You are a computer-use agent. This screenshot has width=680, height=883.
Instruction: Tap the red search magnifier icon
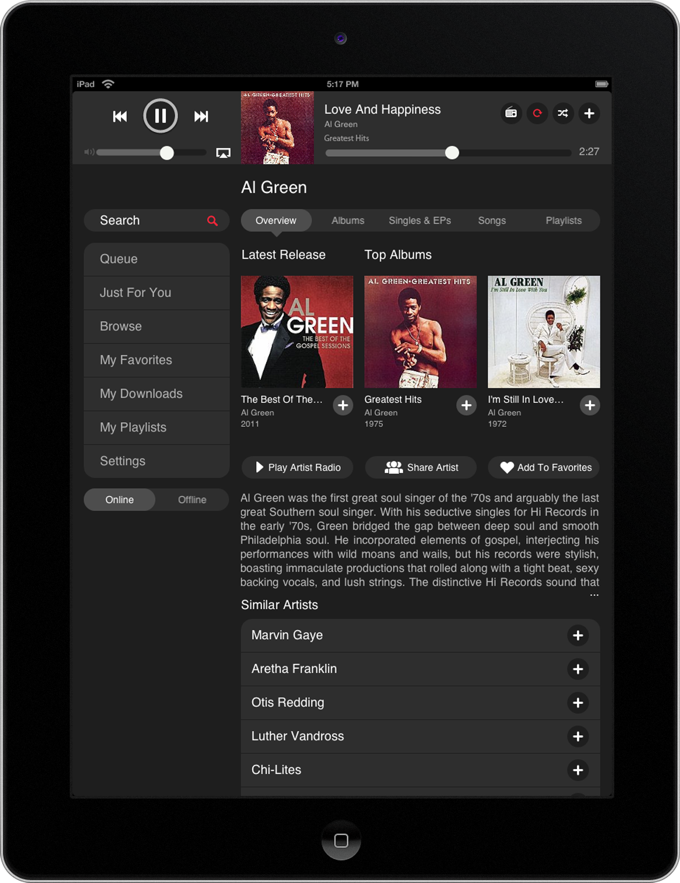(x=212, y=221)
